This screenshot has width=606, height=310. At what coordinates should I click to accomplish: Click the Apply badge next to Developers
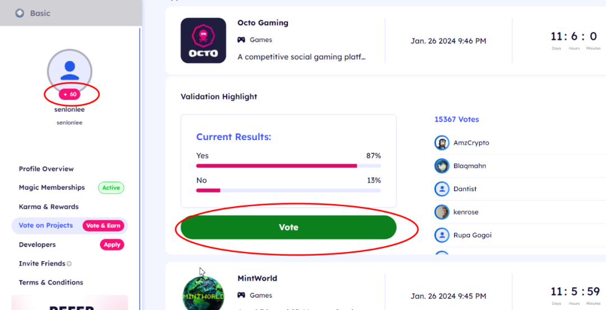pos(112,245)
